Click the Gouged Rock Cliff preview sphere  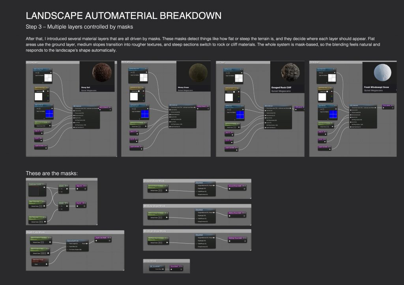tap(291, 73)
